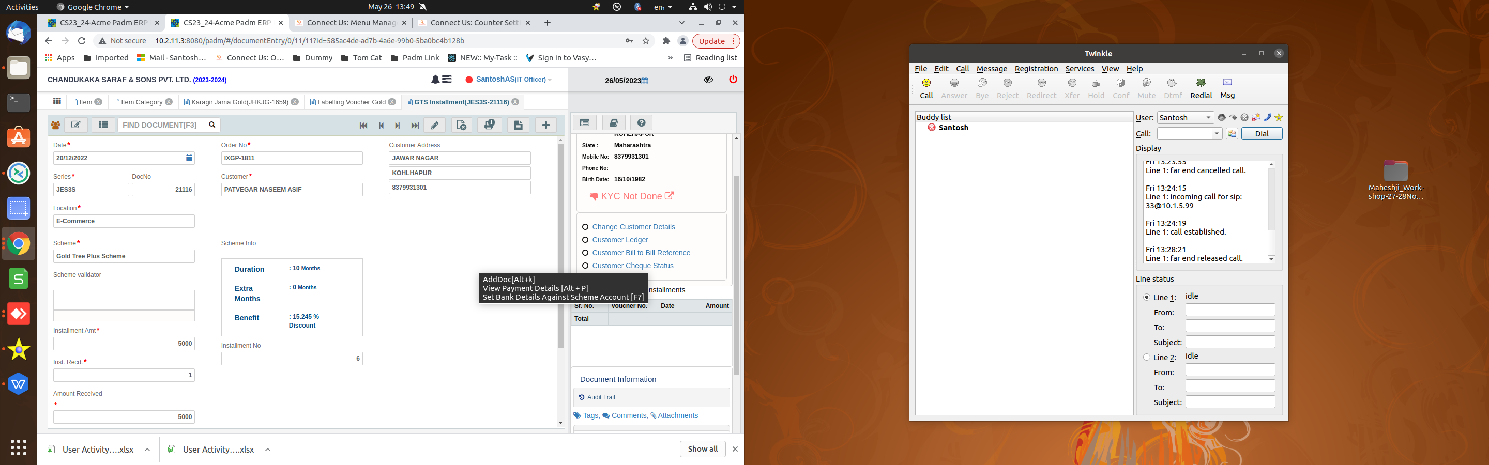The height and width of the screenshot is (465, 1489).
Task: Open input language en dropdown in top bar
Action: tap(663, 7)
